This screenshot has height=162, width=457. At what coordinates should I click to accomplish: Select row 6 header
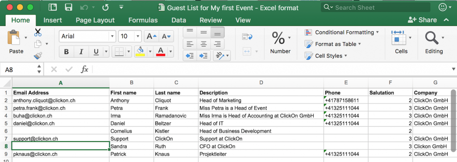click(6, 131)
